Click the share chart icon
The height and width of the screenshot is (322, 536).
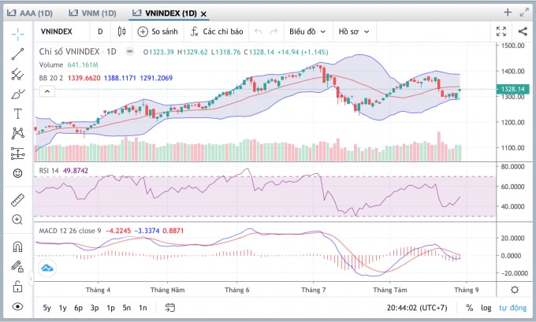[x=523, y=31]
